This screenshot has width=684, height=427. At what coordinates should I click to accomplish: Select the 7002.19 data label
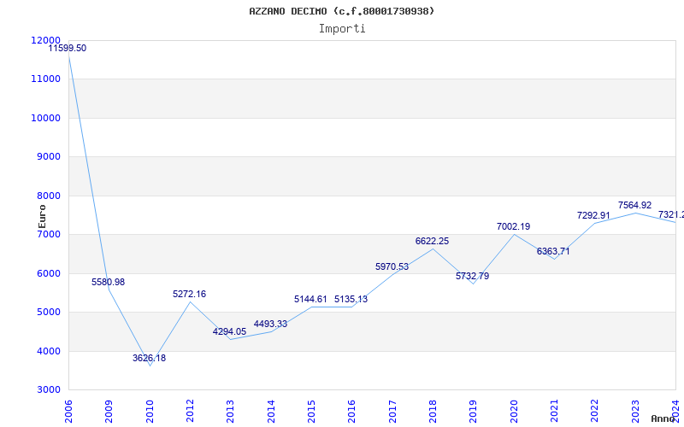pyautogui.click(x=513, y=227)
